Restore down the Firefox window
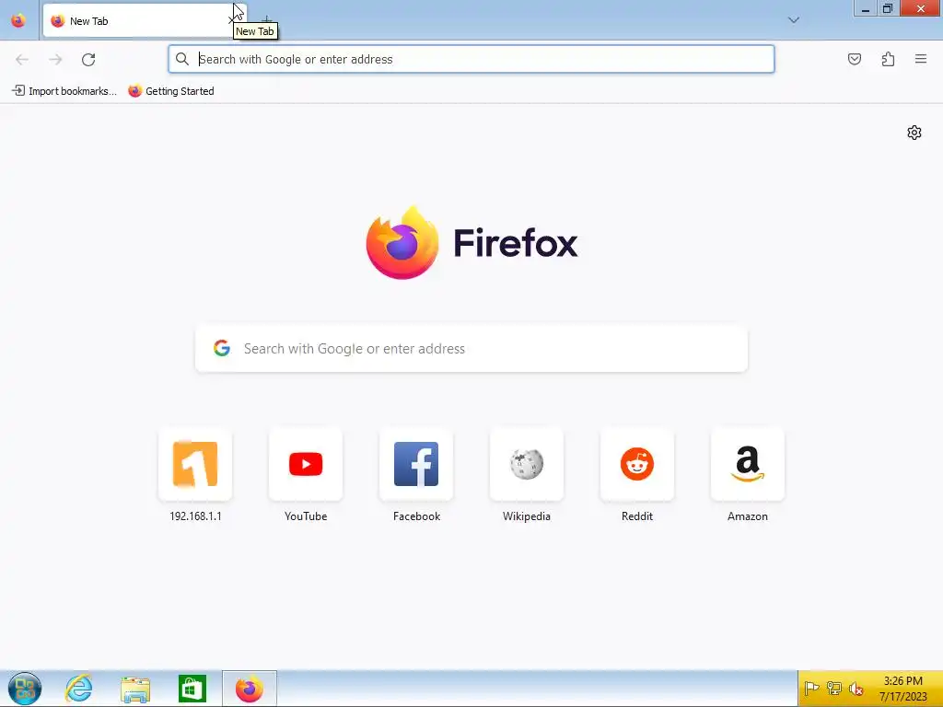Screen dimensions: 943x707 [x=889, y=8]
